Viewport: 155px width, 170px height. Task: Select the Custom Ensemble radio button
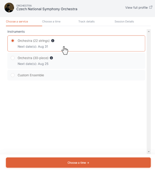13,75
